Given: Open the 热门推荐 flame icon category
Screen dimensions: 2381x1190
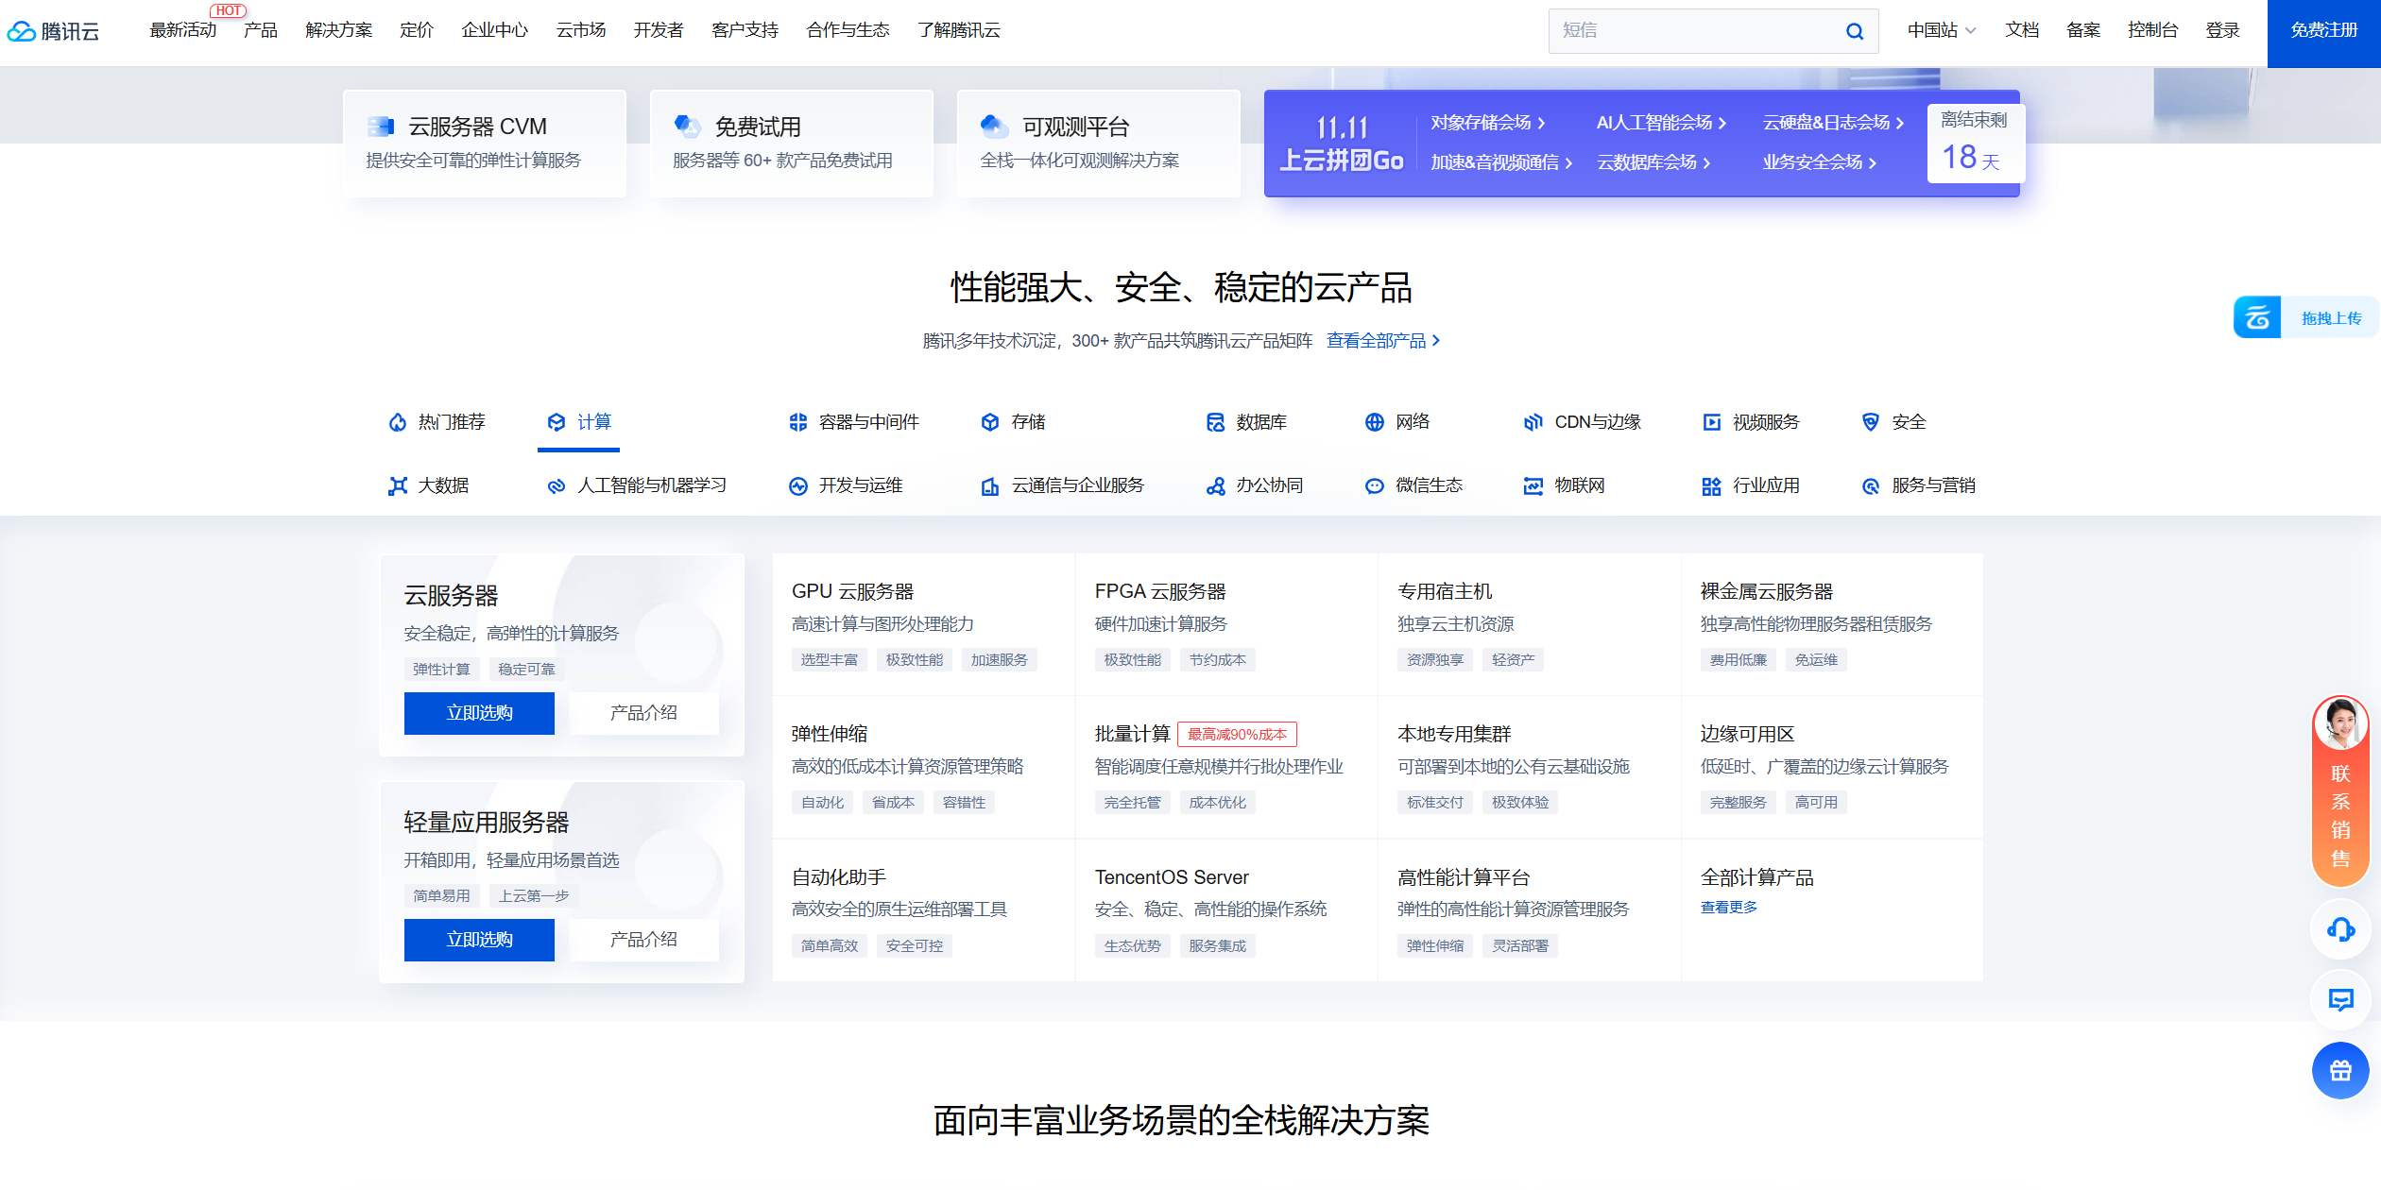Looking at the screenshot, I should 398,422.
